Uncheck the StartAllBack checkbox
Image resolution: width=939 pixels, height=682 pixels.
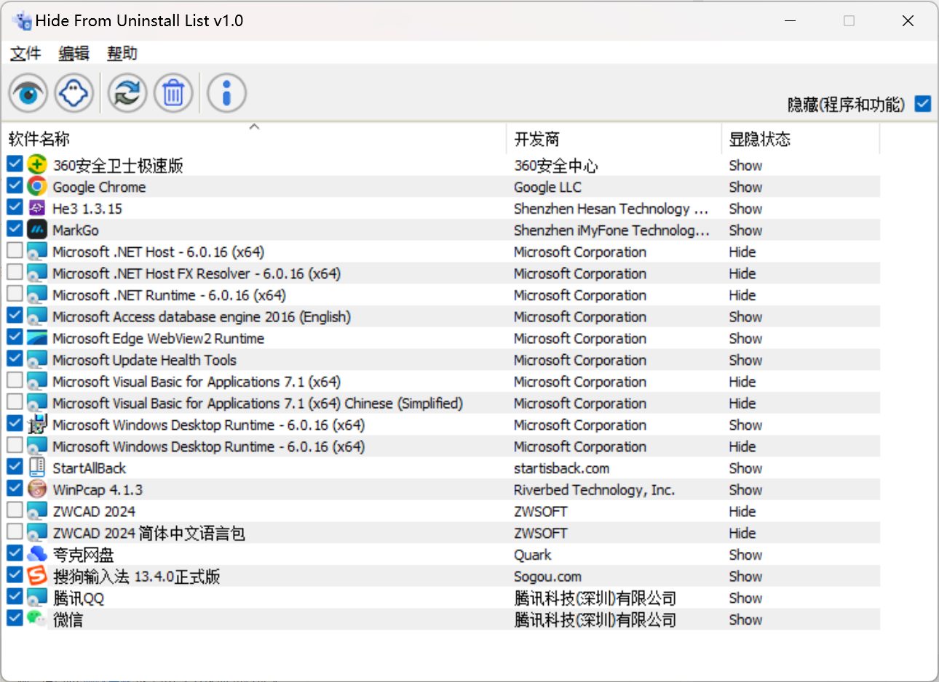coord(15,467)
